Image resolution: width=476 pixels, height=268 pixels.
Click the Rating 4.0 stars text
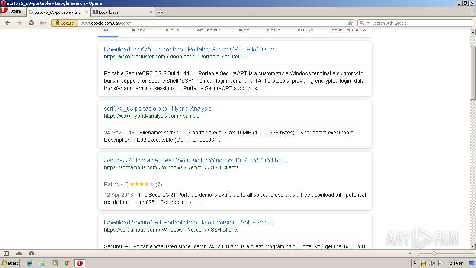[133, 184]
